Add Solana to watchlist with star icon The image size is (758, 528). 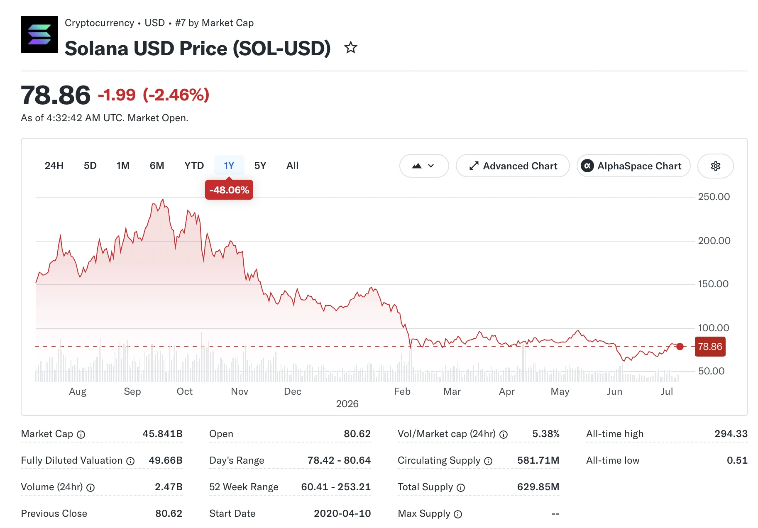[x=351, y=48]
